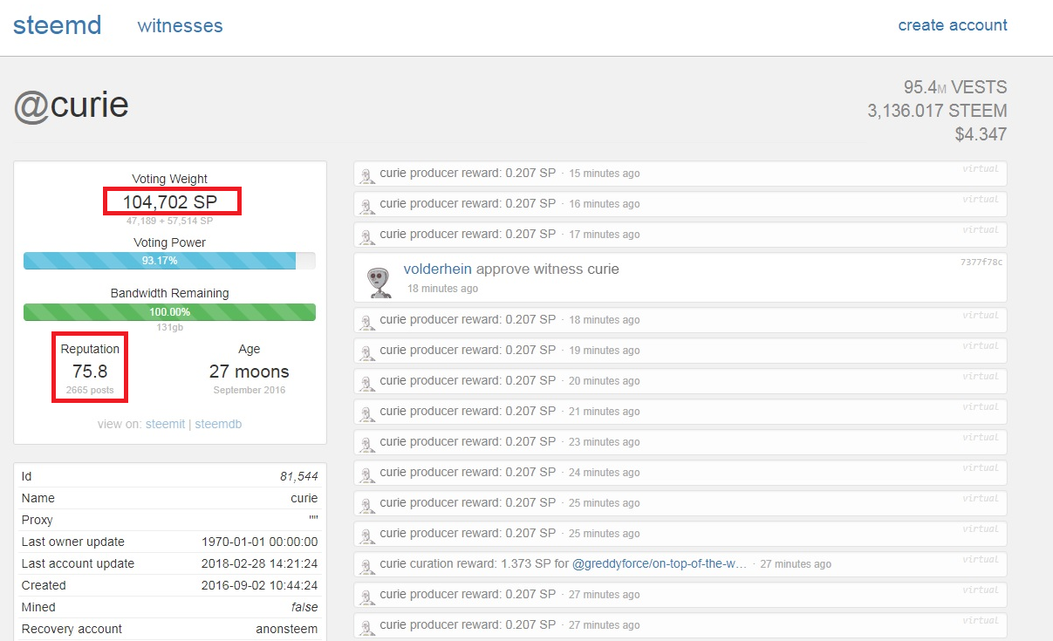Click the Last owner update value 1970-01-01 00:00:00

260,542
